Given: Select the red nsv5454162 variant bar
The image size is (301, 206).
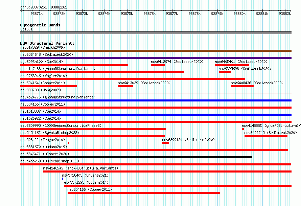Looking at the screenshot, I should coord(93,136).
